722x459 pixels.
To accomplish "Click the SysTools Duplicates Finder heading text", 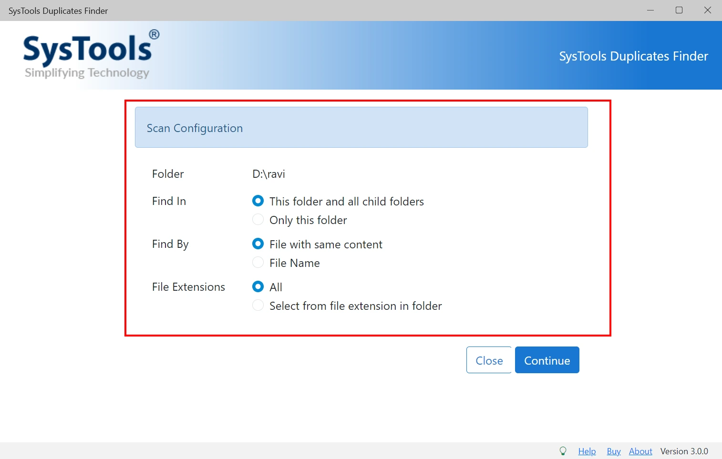I will click(x=633, y=56).
